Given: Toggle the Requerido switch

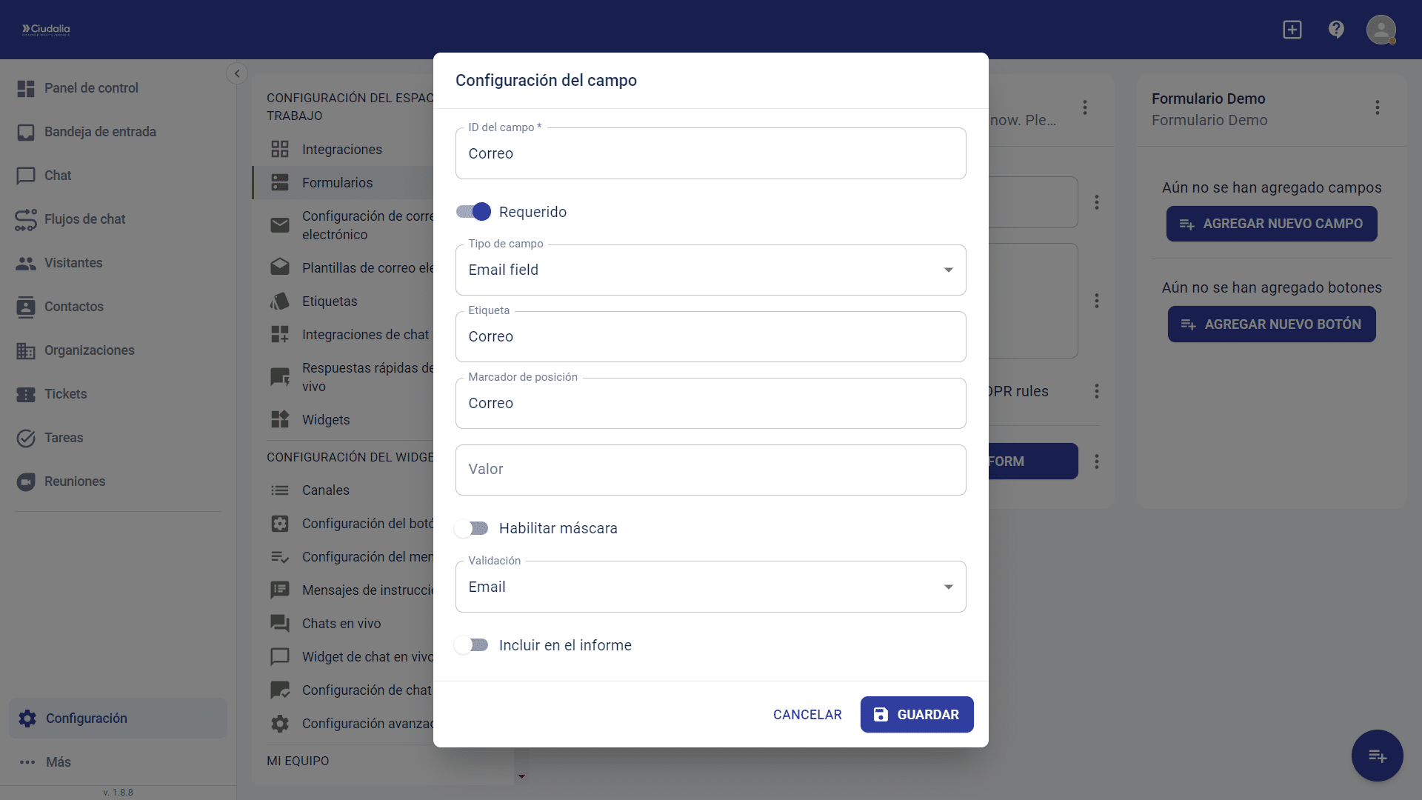Looking at the screenshot, I should [473, 213].
